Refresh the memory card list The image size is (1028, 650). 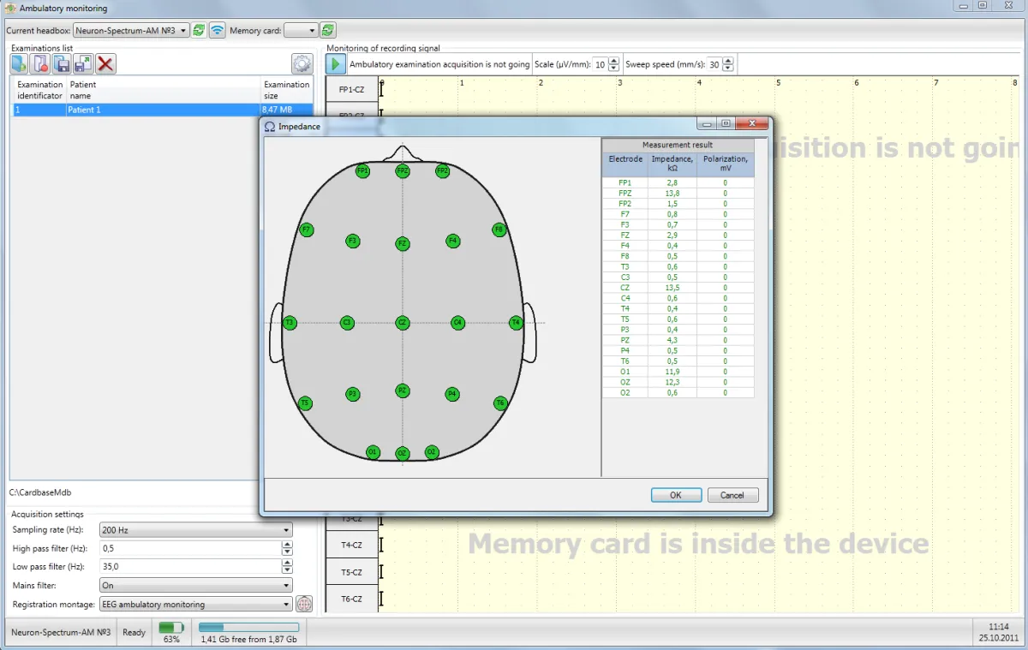328,30
